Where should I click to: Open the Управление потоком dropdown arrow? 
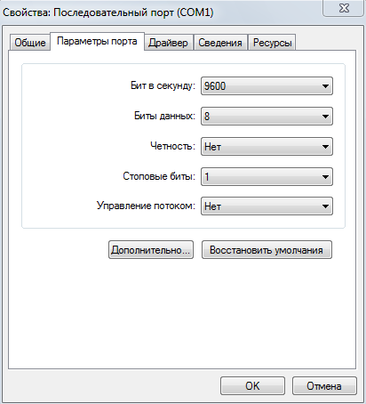[325, 206]
